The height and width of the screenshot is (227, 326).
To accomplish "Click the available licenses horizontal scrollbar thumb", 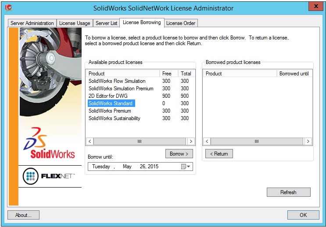I will tap(140, 141).
